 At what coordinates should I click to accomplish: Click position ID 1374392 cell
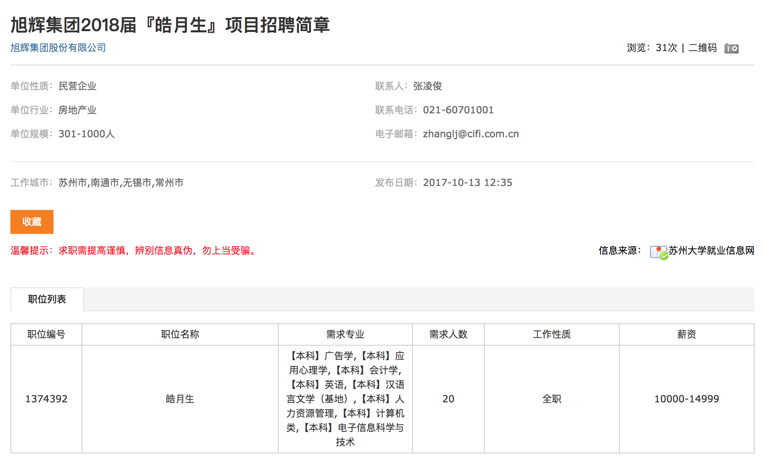46,399
